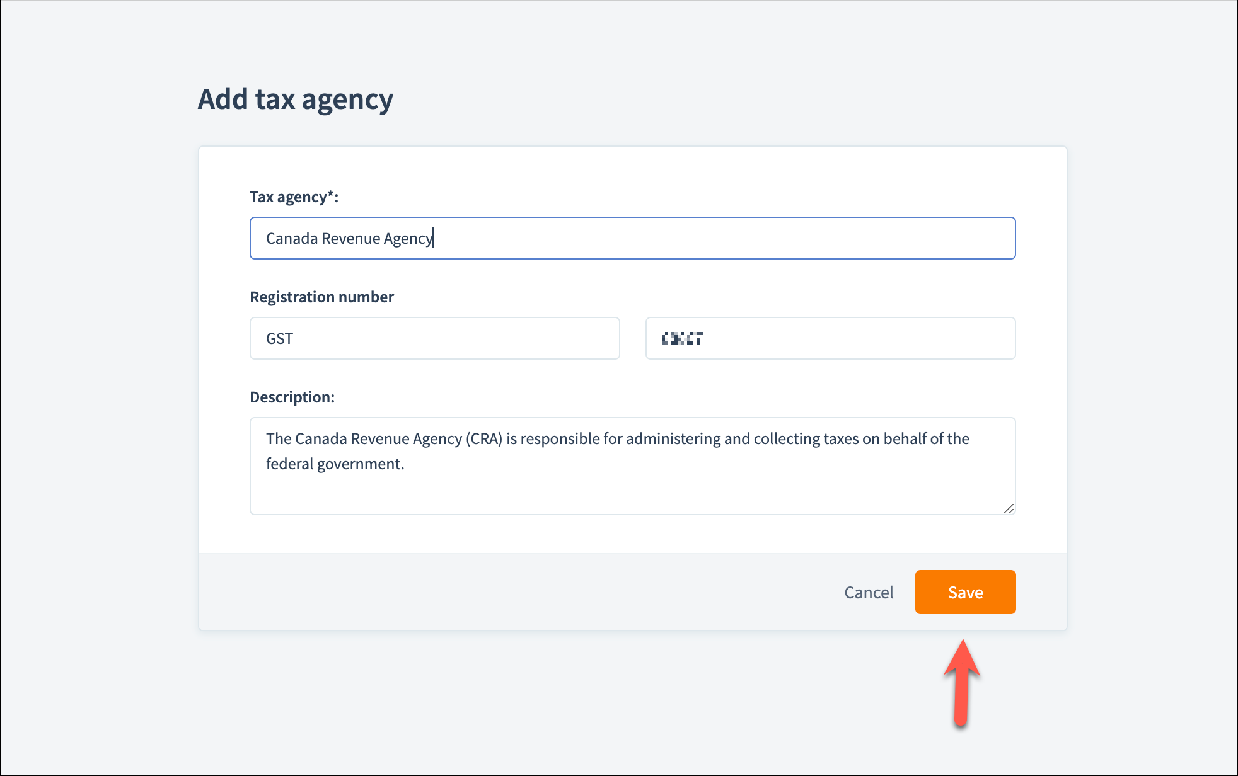This screenshot has height=776, width=1238.
Task: Click the word "administering" in the description
Action: click(x=673, y=438)
